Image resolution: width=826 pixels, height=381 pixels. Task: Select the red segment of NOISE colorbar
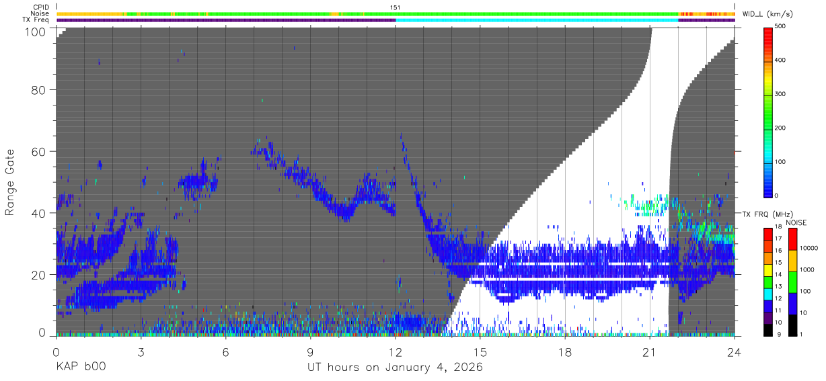tap(792, 239)
